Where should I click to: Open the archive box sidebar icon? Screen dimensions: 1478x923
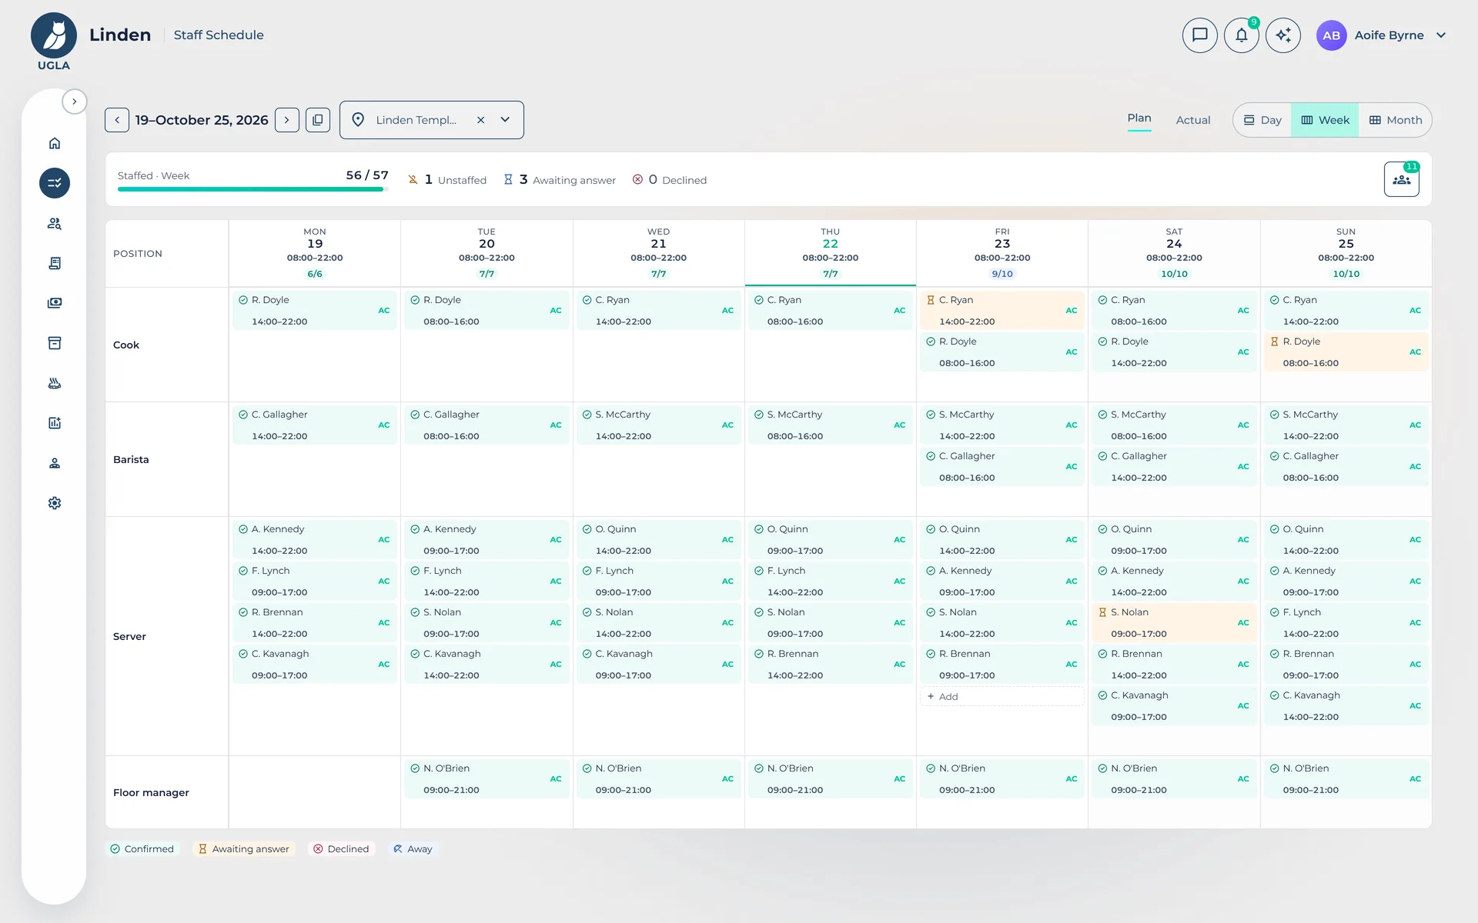[x=54, y=343]
